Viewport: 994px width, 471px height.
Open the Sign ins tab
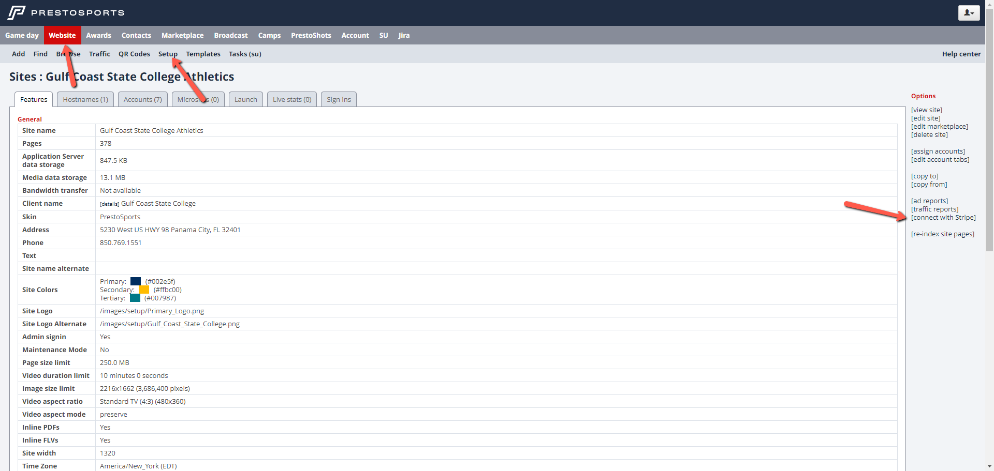point(339,99)
